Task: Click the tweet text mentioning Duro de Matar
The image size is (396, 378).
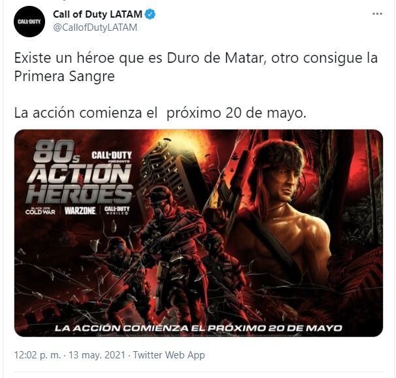Action: (196, 58)
